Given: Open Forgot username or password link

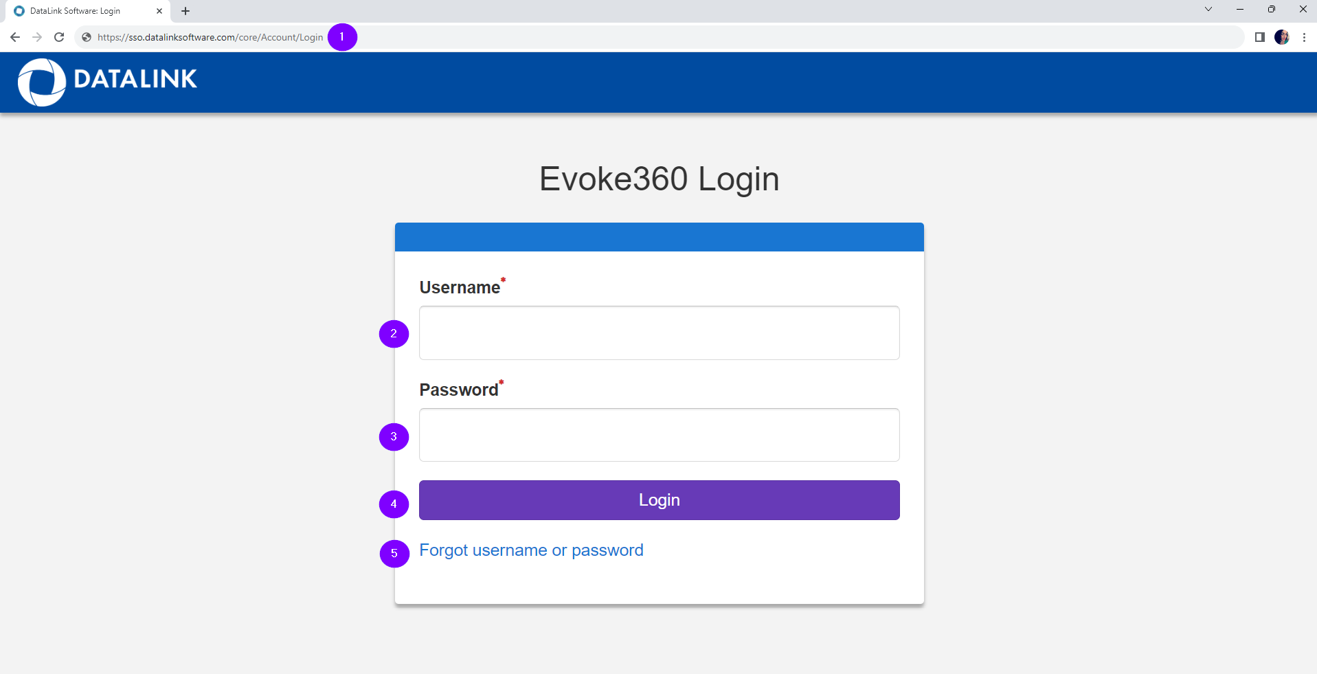Looking at the screenshot, I should click(531, 550).
